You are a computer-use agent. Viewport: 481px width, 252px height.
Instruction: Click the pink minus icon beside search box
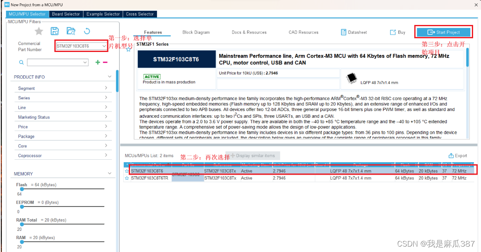click(105, 62)
